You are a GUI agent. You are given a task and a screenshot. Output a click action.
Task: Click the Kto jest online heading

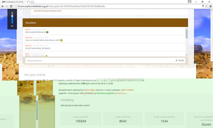(x=35, y=75)
